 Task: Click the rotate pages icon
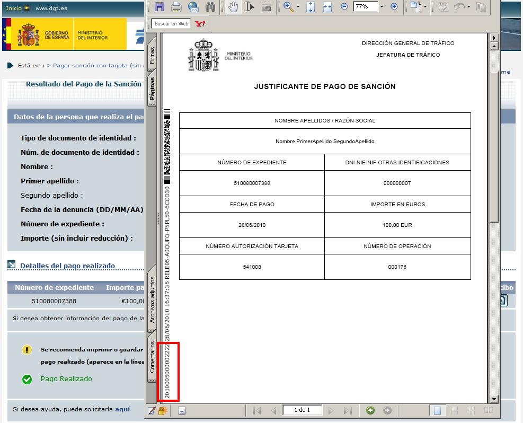click(416, 6)
